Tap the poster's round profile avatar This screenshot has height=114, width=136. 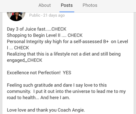tap(16, 16)
